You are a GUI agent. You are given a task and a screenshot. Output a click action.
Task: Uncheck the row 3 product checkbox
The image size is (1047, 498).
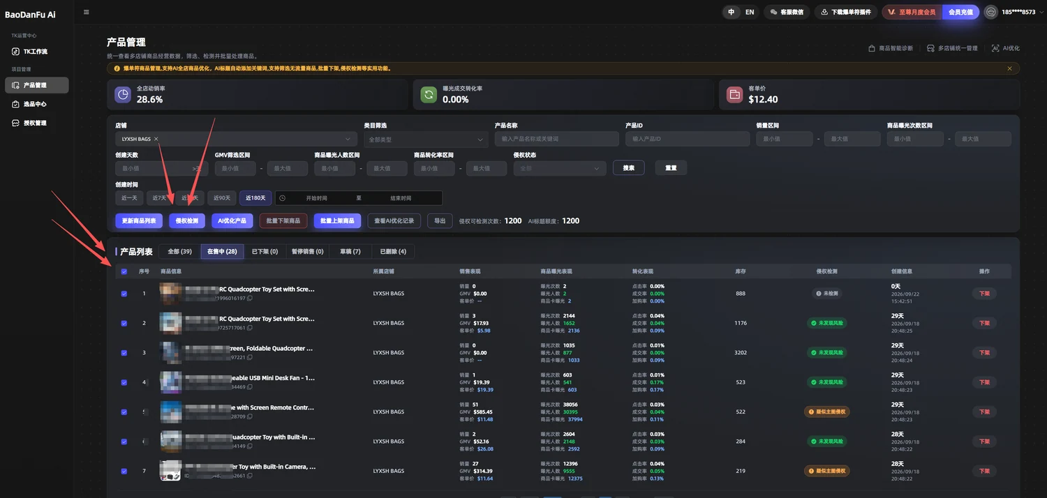point(124,353)
